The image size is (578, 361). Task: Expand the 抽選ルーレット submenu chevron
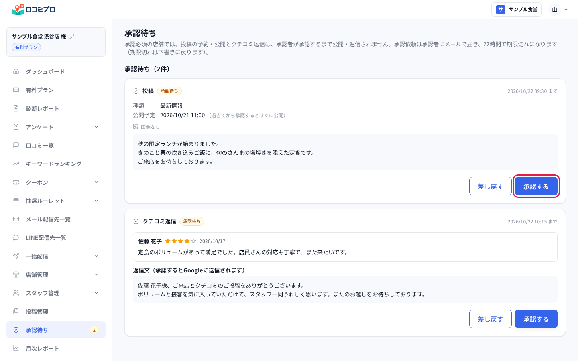(x=96, y=201)
